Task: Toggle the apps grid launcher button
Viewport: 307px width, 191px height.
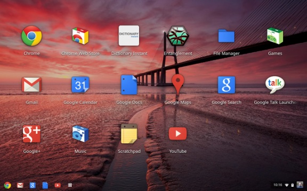Action: click(x=70, y=185)
